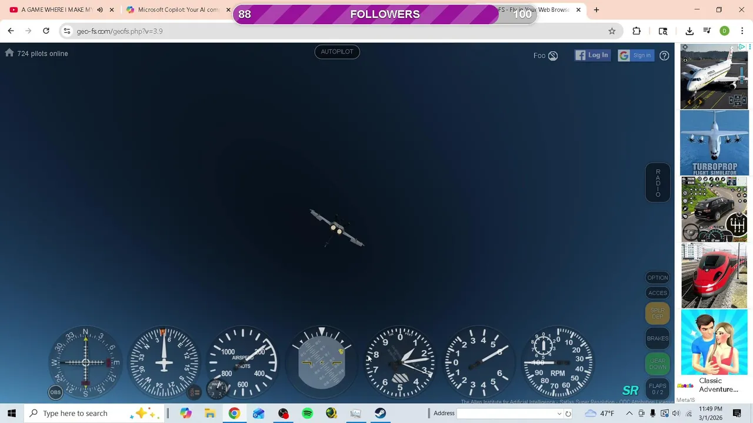Click the VOR compass instrument

[x=85, y=362]
